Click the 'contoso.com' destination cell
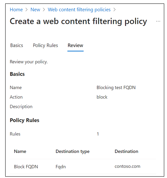 coord(127,167)
